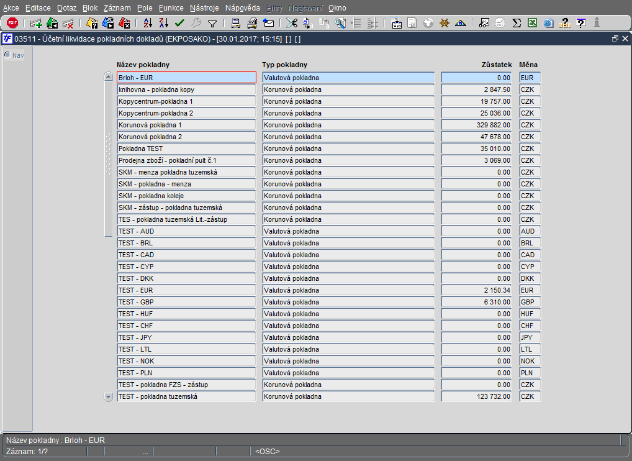Click the green checkmark icon

pyautogui.click(x=180, y=23)
